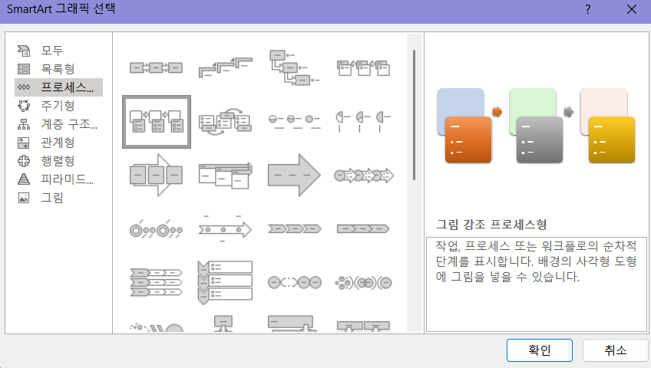This screenshot has width=651, height=368.
Task: Choose the outlined arrow with dots timeline layout
Action: [226, 229]
